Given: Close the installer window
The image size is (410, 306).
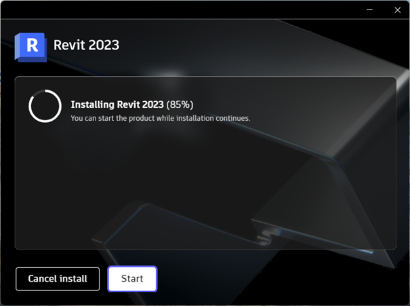Looking at the screenshot, I should pyautogui.click(x=397, y=10).
